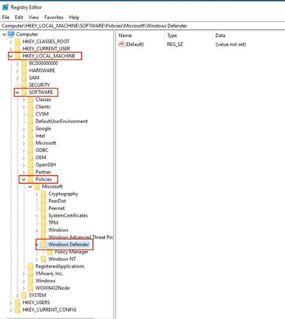Select the WOW6432Node key

(x=52, y=288)
